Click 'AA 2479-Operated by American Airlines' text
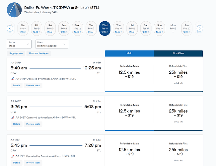The width and height of the screenshot is (216, 166). (x=45, y=79)
